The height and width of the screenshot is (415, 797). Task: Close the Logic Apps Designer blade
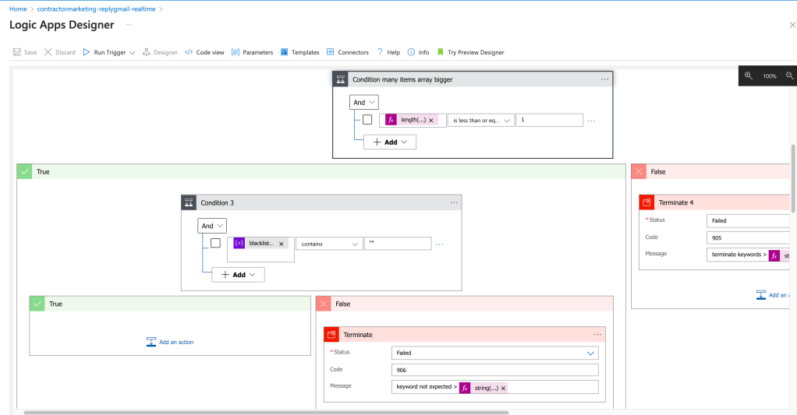coord(792,25)
